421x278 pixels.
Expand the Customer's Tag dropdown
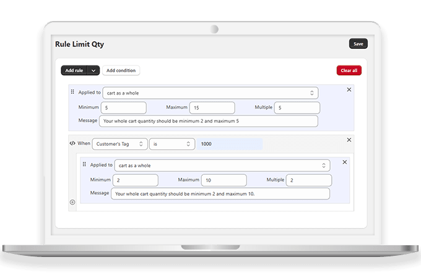pos(120,143)
